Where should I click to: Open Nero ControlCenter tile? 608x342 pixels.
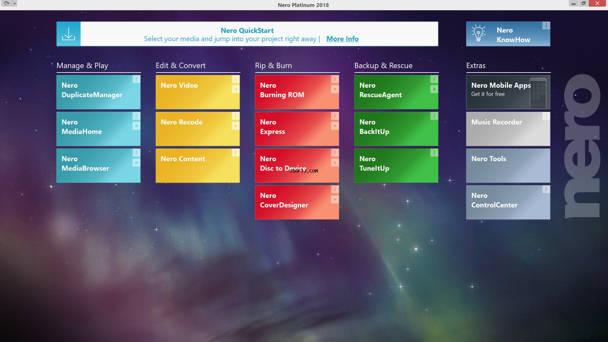pyautogui.click(x=508, y=202)
